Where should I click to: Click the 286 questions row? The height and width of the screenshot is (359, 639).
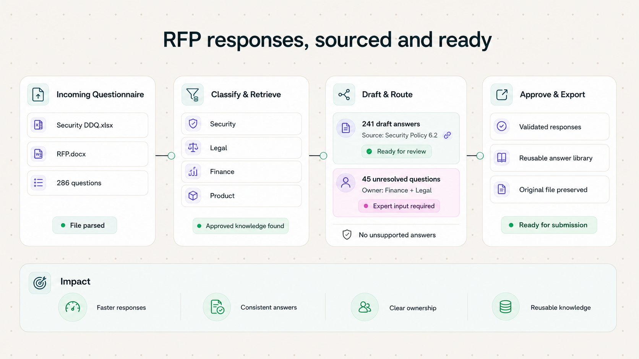(x=88, y=183)
